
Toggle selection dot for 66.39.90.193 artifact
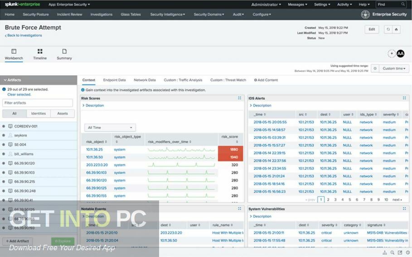coord(4,228)
